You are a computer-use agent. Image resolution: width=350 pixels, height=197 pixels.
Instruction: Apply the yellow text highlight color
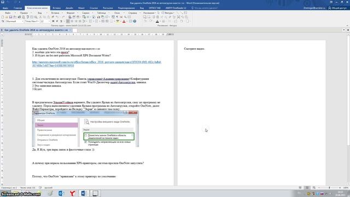(118, 21)
